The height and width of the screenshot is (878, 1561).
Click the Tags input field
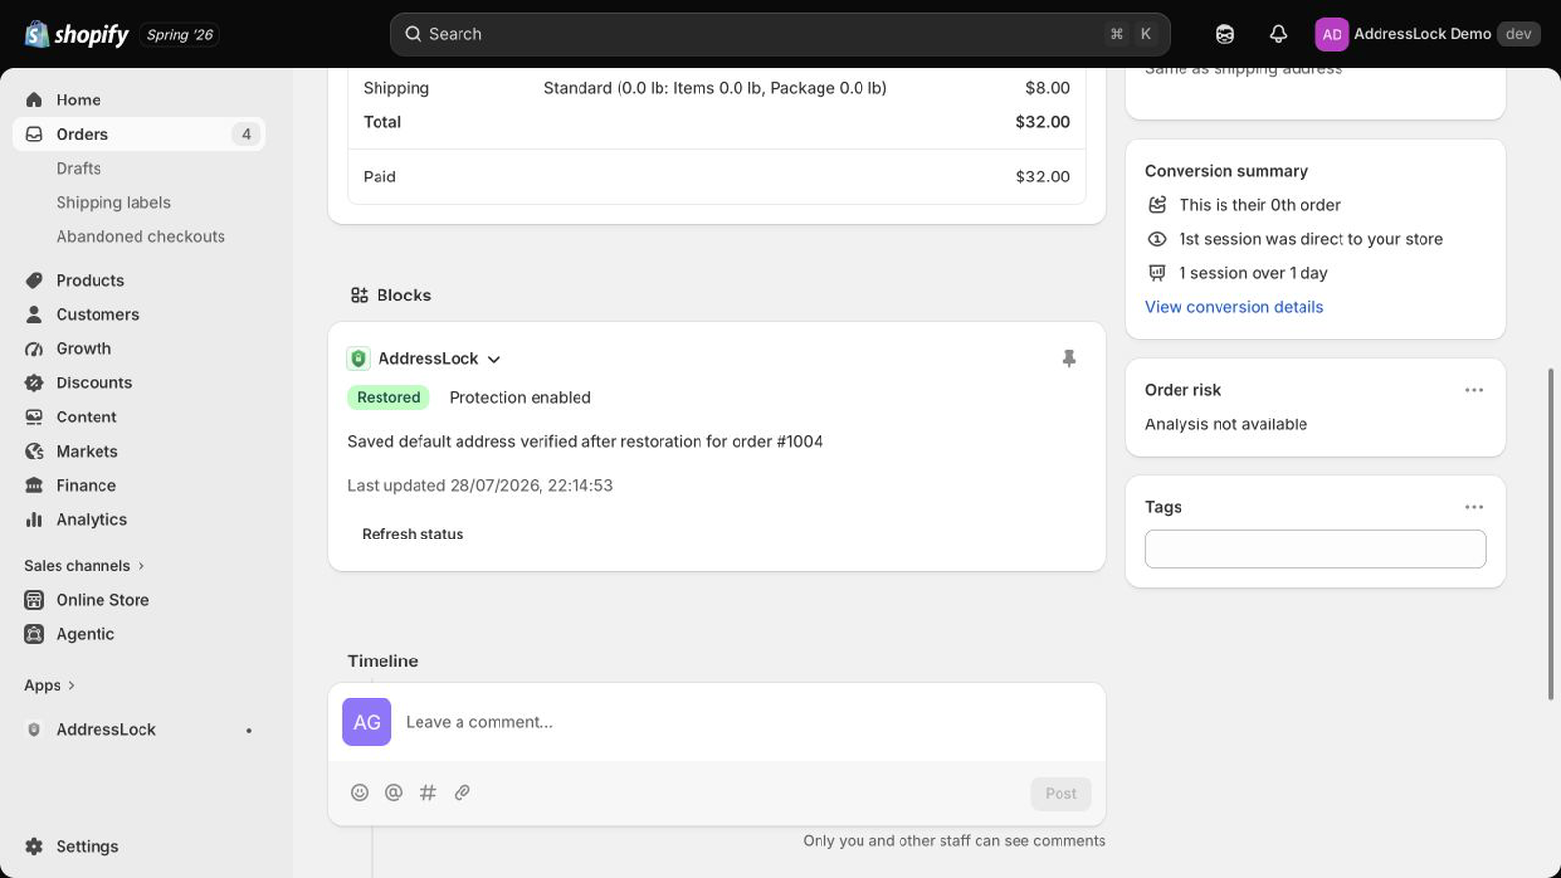[1315, 548]
